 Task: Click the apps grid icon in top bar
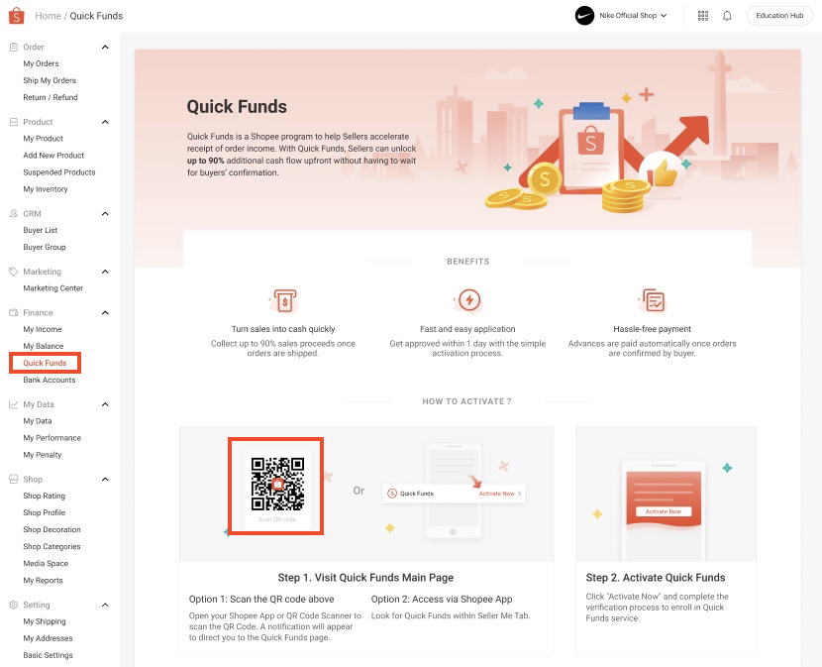(703, 15)
